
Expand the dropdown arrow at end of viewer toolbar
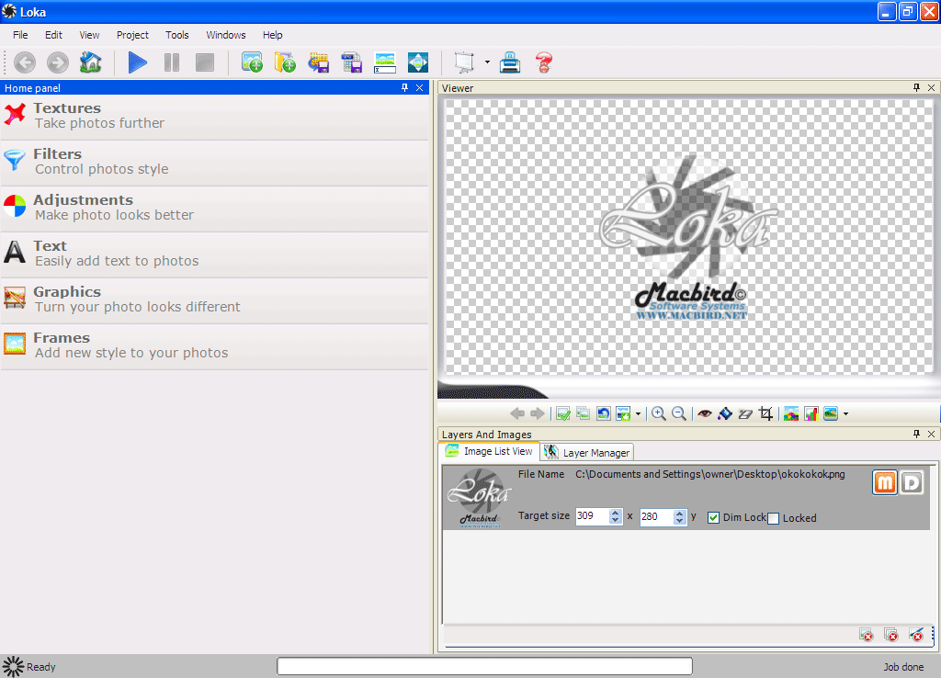point(845,413)
